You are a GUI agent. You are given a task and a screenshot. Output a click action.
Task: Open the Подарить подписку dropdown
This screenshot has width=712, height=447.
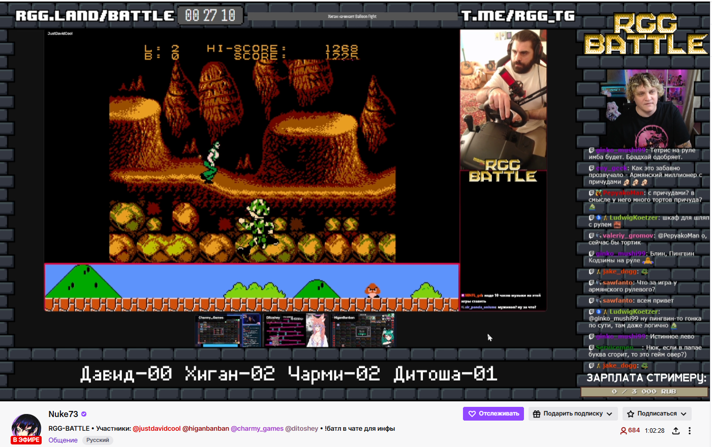click(573, 413)
